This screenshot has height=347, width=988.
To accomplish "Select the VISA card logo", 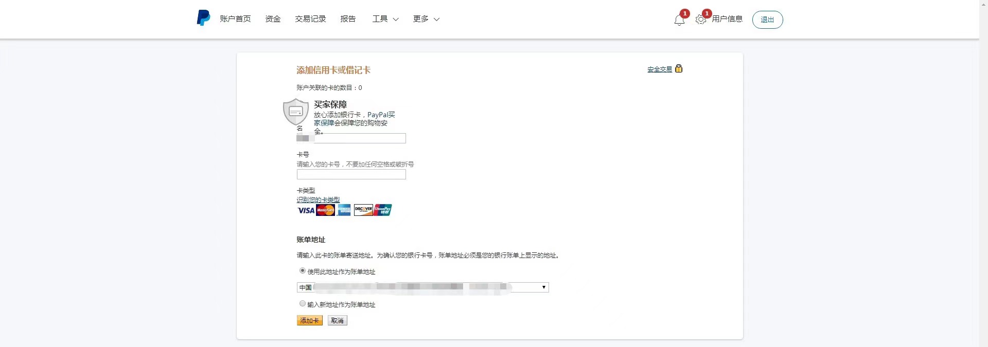I will (x=306, y=210).
